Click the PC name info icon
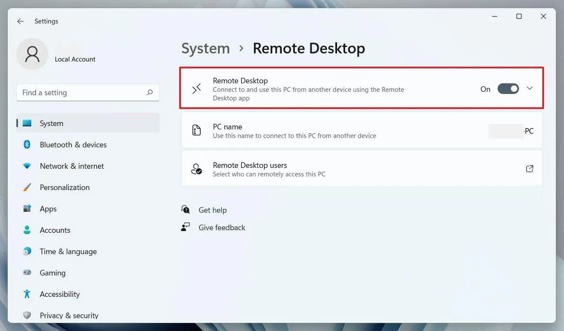564x331 pixels. click(197, 130)
